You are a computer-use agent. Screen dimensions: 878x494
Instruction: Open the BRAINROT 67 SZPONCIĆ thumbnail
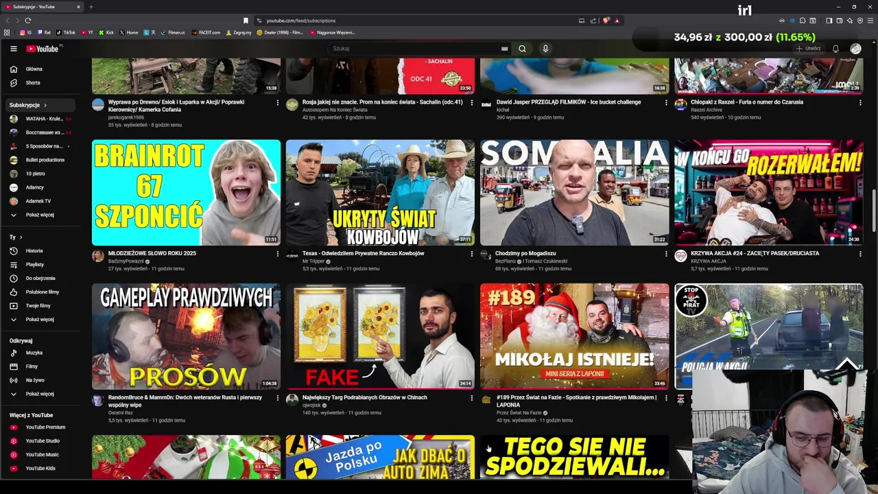click(186, 193)
